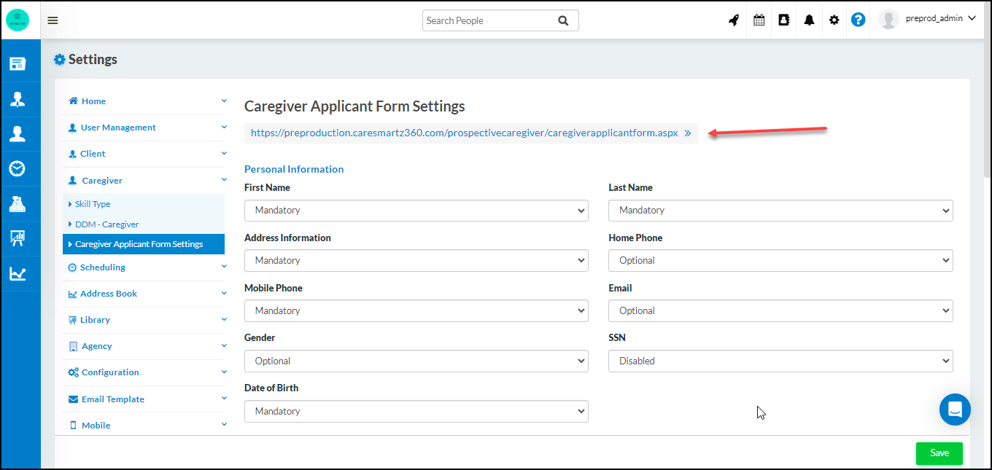Click the Search People input field
The image size is (992, 470).
pyautogui.click(x=489, y=20)
